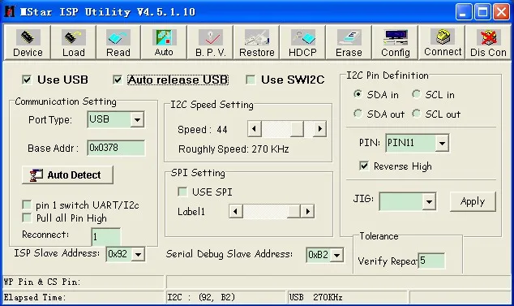This screenshot has width=514, height=306.
Task: Click the Connect telephone icon
Action: coord(443,37)
